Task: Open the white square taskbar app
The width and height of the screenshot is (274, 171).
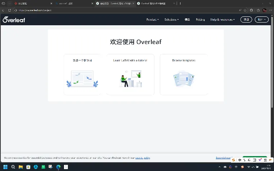Action: [x=66, y=167]
